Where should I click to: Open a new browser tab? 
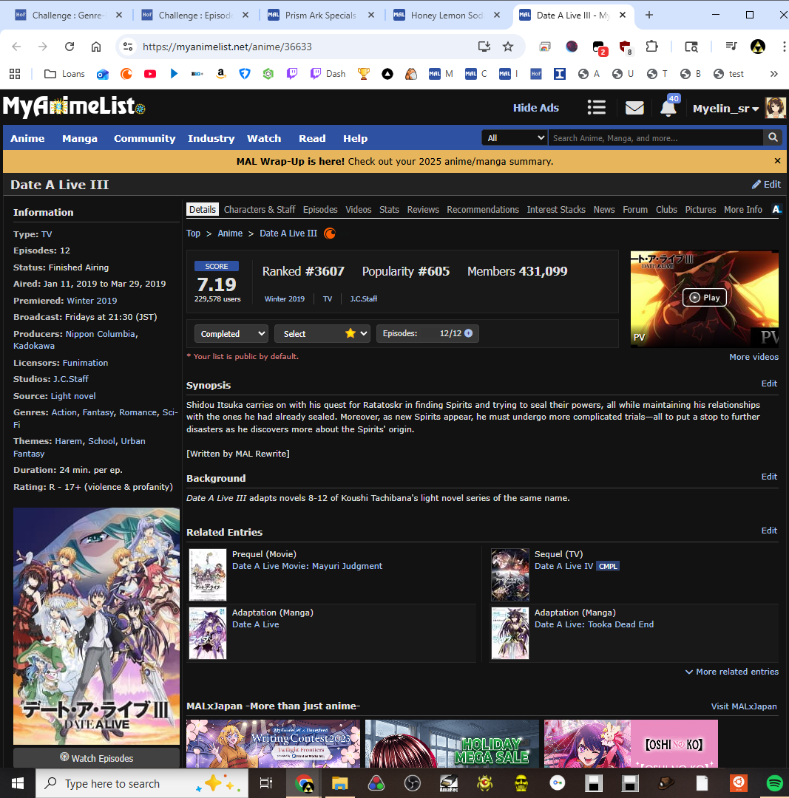click(x=649, y=16)
